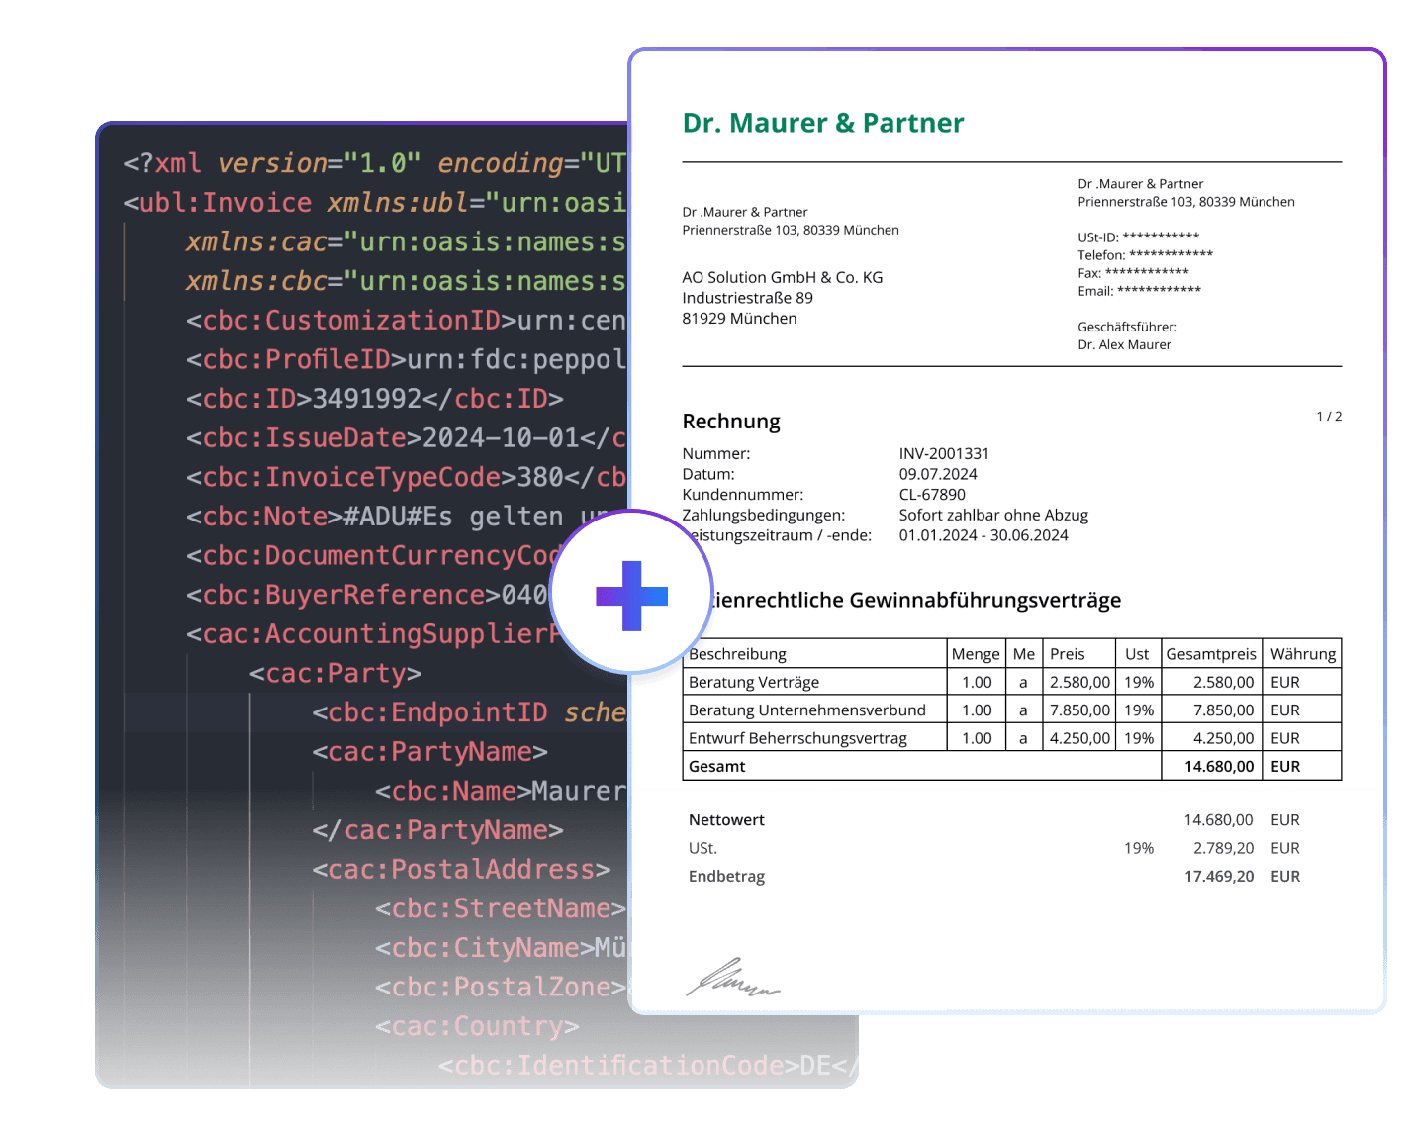Click 'Beschreibung' table header
Screen dimensions: 1405x1136
coord(737,654)
